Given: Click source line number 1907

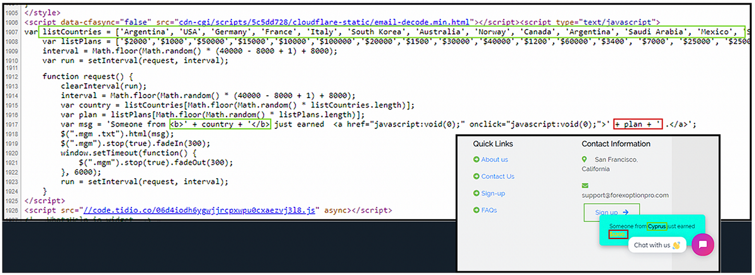Looking at the screenshot, I should (x=11, y=31).
